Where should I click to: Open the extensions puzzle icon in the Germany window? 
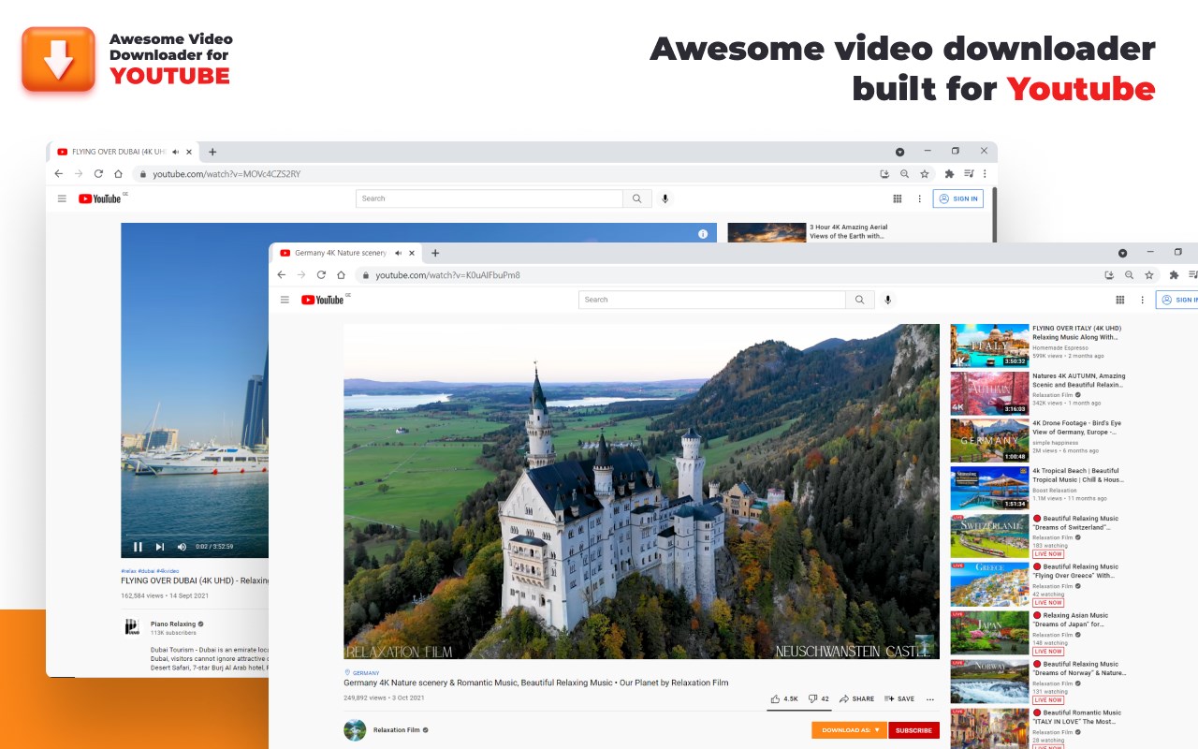coord(1173,275)
